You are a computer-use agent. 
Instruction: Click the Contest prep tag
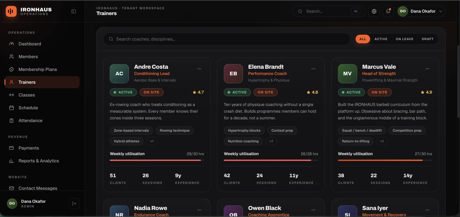pyautogui.click(x=282, y=131)
